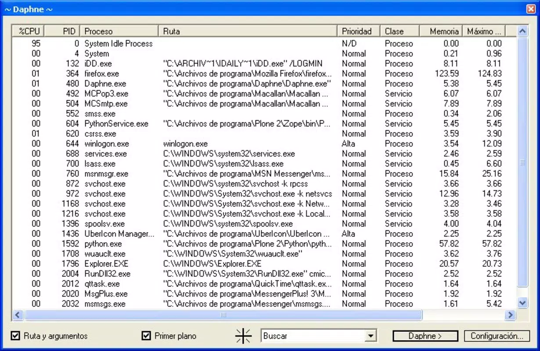The width and height of the screenshot is (540, 351).
Task: Click the vertical scrollbar up arrow
Action: pyautogui.click(x=522, y=31)
